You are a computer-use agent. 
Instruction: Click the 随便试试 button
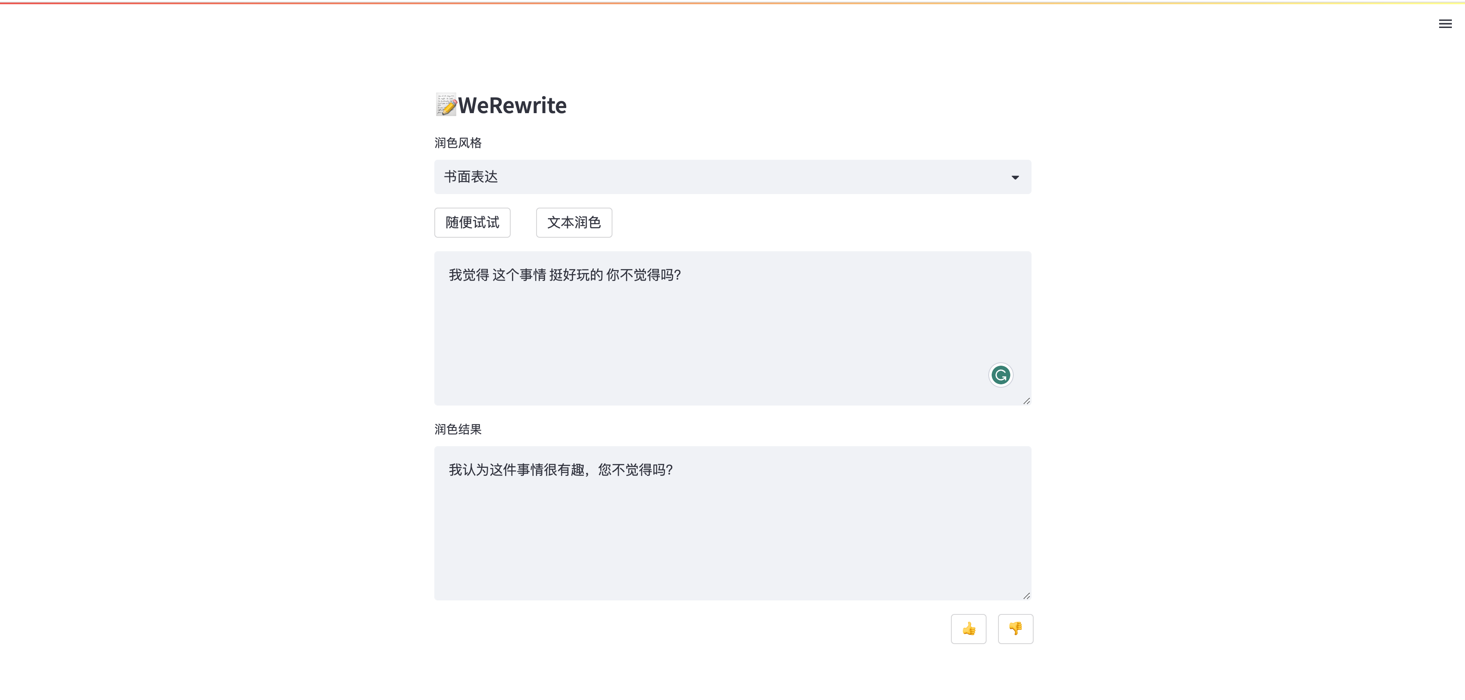[x=472, y=223]
